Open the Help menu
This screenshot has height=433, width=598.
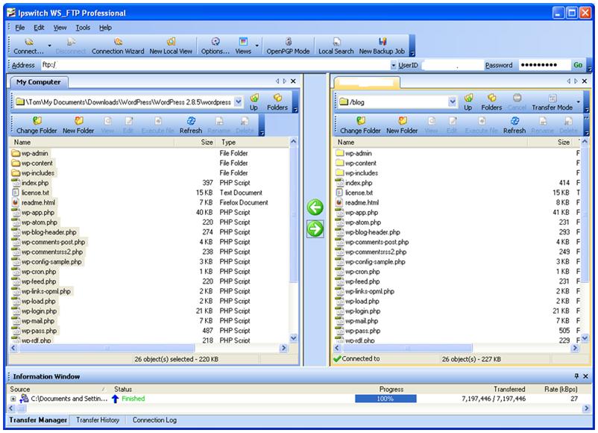pos(105,28)
